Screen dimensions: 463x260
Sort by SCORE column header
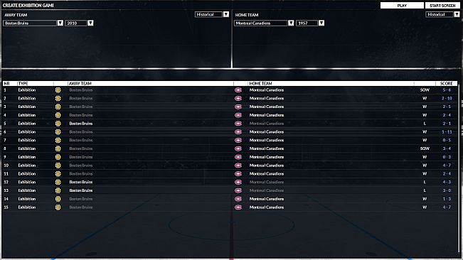(446, 83)
